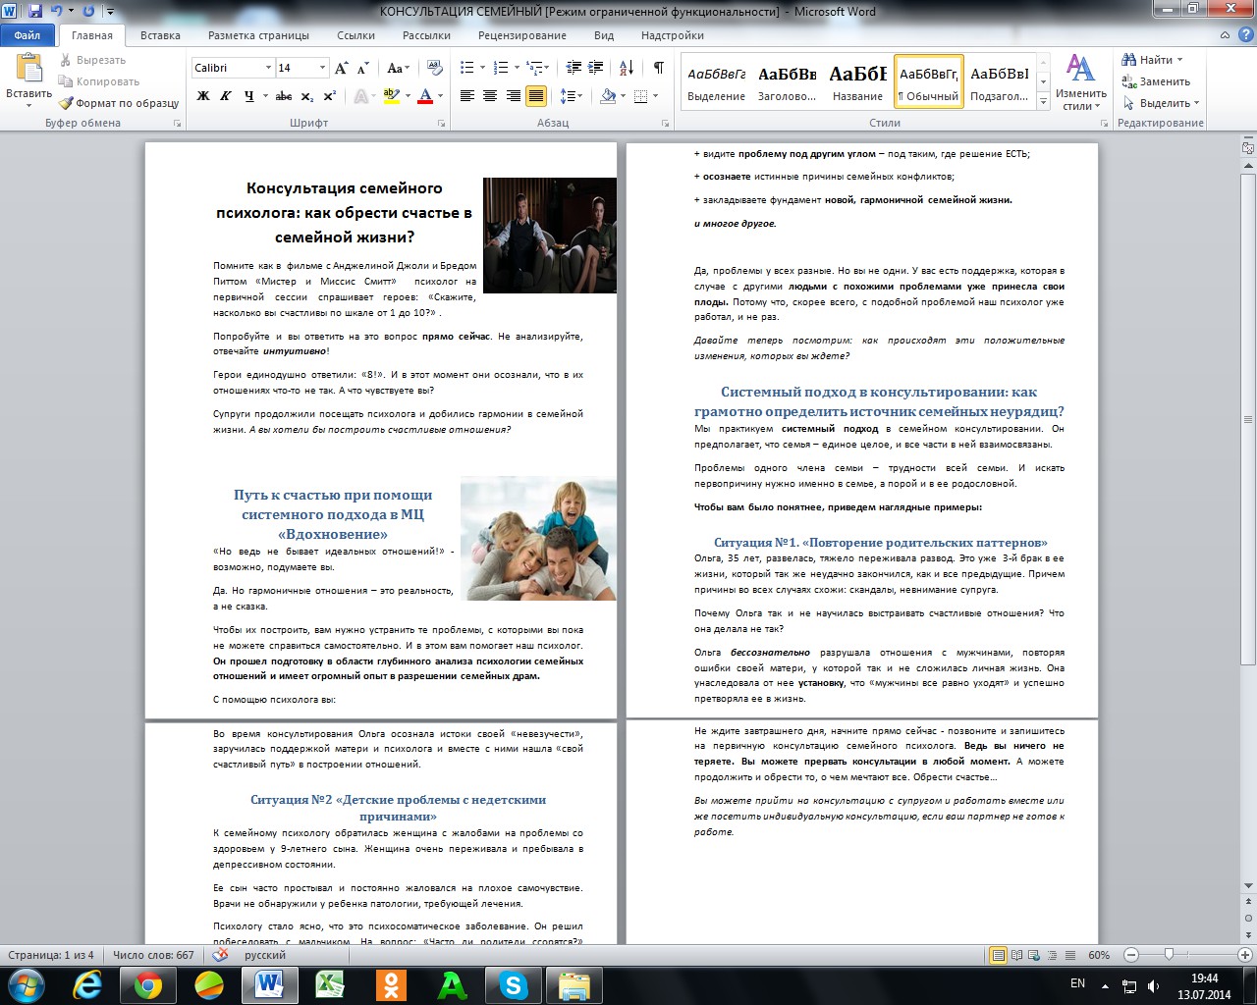1257x1005 pixels.
Task: Open the Calibri font name dropdown
Action: pos(268,68)
